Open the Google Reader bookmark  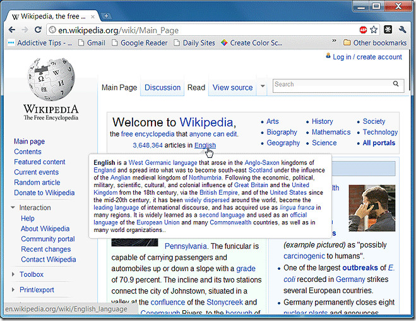click(140, 43)
